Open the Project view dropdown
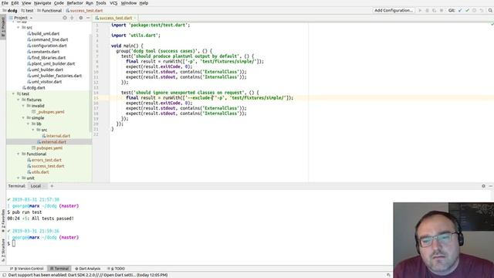This screenshot has height=278, width=494. tap(21, 18)
